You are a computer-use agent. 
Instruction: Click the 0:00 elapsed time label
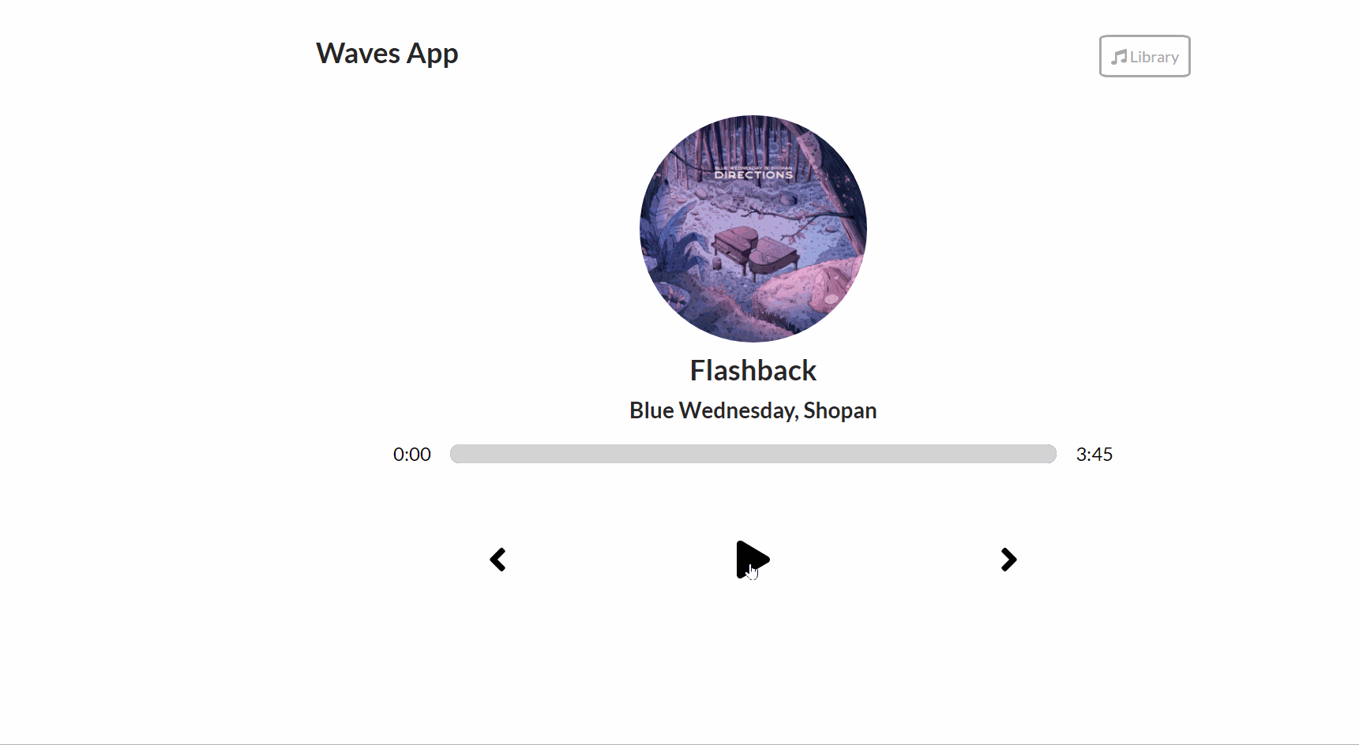click(x=412, y=454)
